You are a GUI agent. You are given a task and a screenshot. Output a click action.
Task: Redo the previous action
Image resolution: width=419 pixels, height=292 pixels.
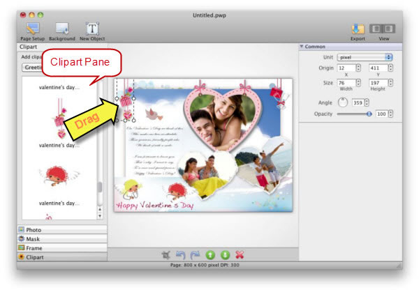click(x=195, y=255)
